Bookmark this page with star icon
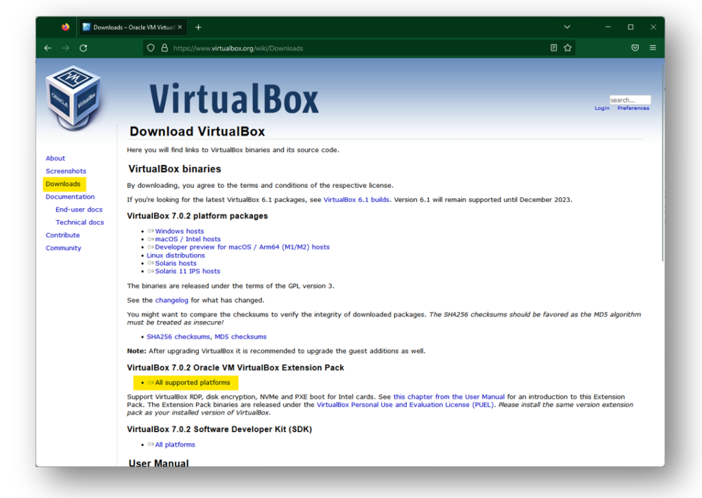702x498 pixels. click(x=568, y=48)
